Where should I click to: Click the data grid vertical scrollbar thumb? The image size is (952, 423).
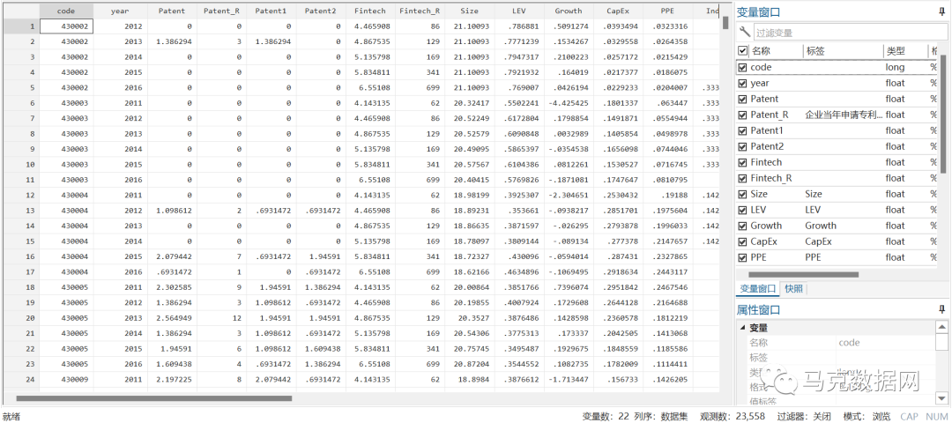pyautogui.click(x=725, y=23)
